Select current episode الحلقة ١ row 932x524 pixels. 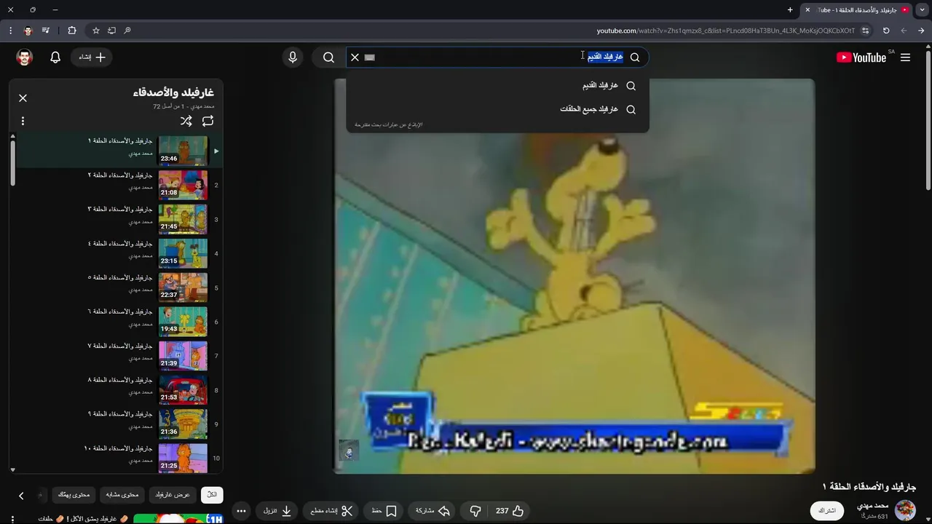point(119,151)
